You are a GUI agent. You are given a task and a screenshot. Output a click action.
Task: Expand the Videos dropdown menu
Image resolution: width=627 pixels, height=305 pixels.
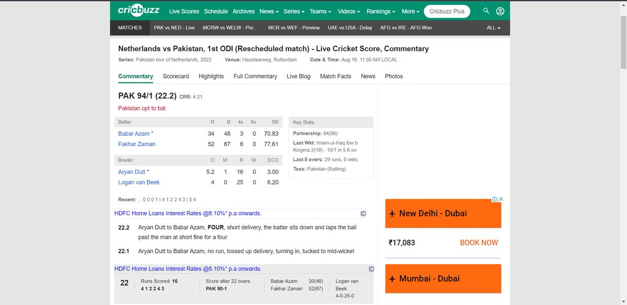click(350, 11)
